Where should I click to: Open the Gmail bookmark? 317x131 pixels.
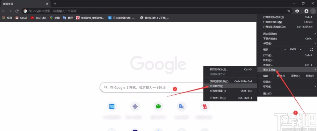(x=21, y=18)
